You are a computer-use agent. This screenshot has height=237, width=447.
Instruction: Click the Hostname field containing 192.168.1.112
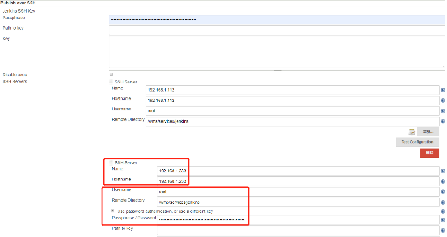292,100
